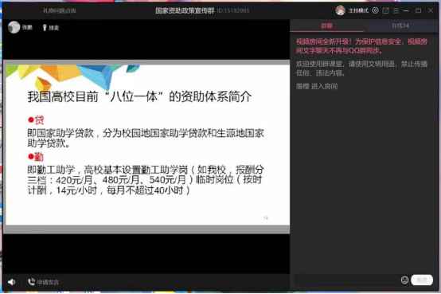
Task: Click the 发送 send button
Action: tap(422, 280)
